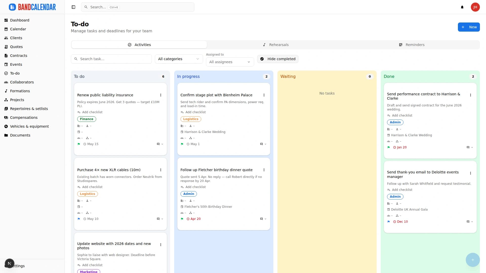This screenshot has width=486, height=273.
Task: Open the All assignees dropdown
Action: (230, 62)
